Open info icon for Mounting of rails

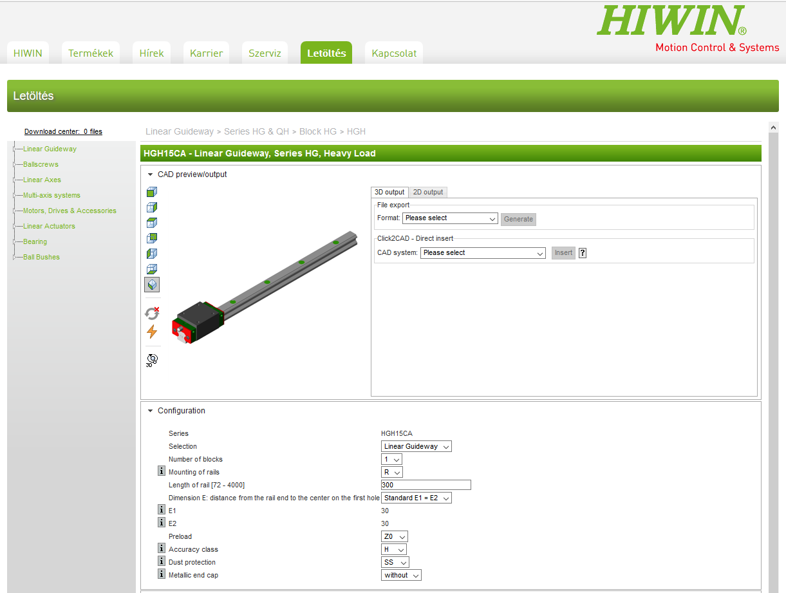pyautogui.click(x=162, y=472)
